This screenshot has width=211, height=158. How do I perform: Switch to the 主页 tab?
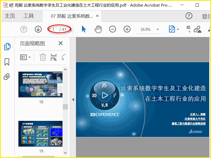tap(9, 16)
